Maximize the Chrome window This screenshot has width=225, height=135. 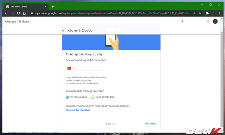[211, 5]
